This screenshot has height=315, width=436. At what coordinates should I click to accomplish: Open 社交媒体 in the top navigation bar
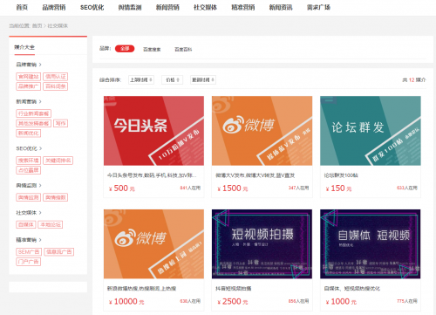(205, 7)
